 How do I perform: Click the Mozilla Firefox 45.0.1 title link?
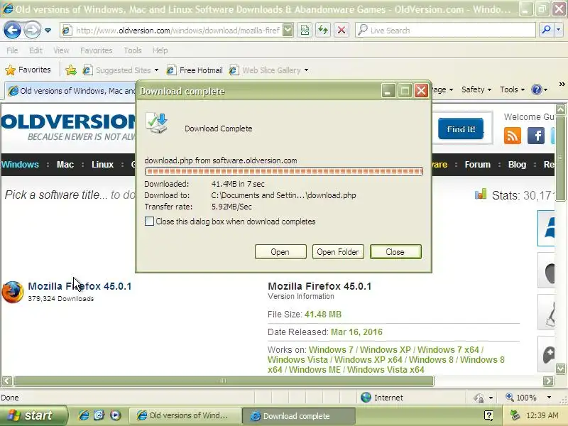[x=80, y=286]
